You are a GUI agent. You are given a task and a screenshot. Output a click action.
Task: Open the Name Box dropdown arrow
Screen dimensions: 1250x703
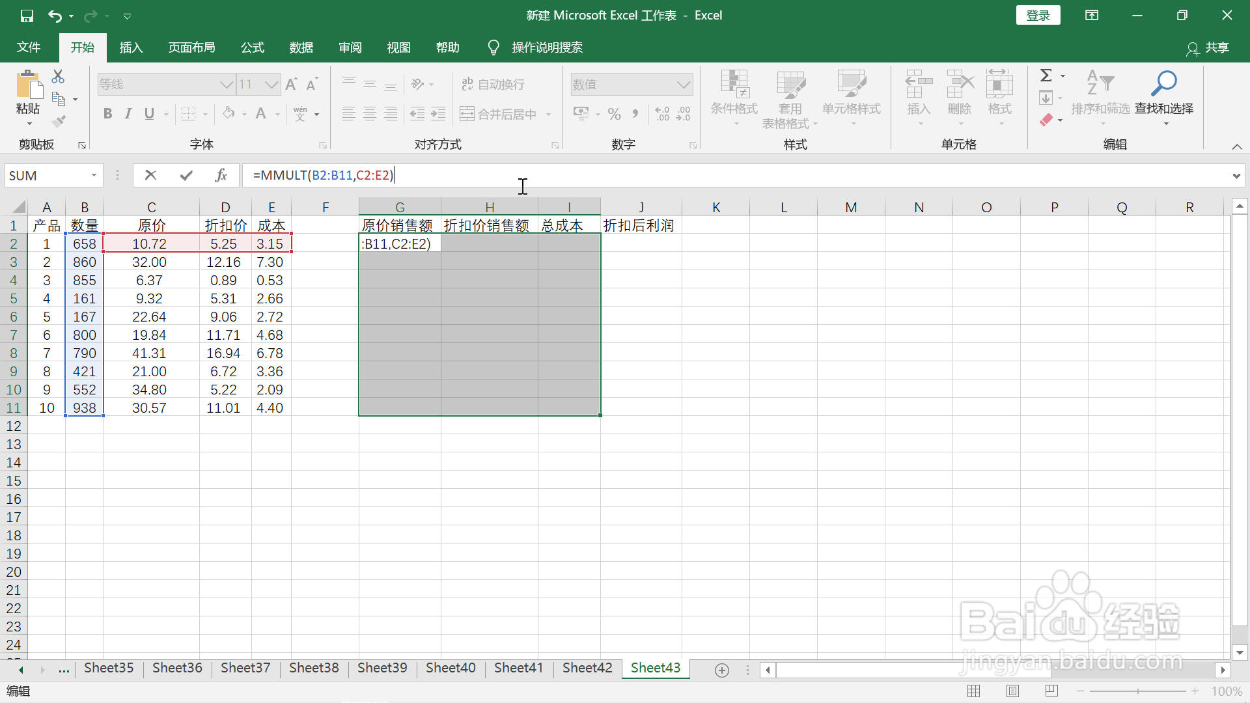pos(94,175)
